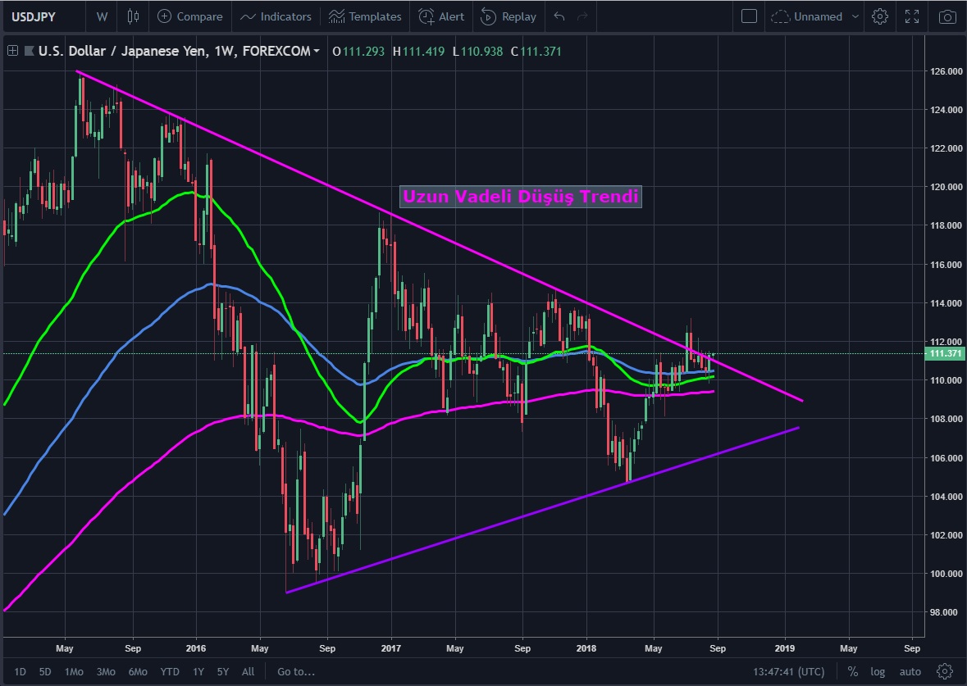Start bar Replay mode
967x686 pixels.
(509, 16)
